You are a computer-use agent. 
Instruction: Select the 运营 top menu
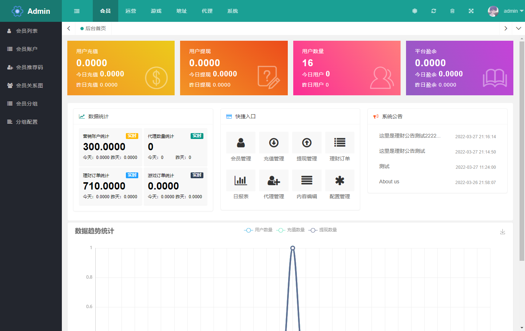point(131,11)
